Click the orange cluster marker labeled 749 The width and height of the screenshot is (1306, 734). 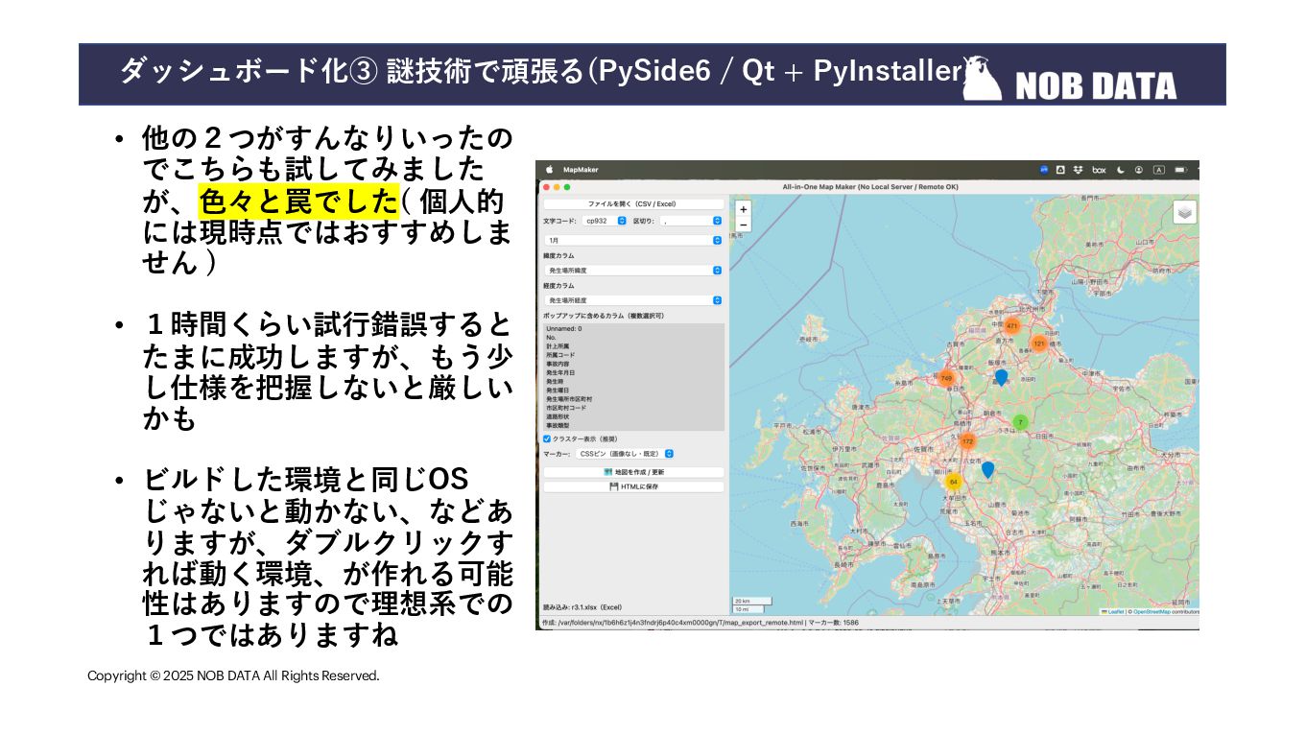pos(946,378)
